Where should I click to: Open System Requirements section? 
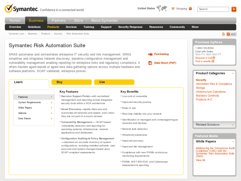click(30, 102)
